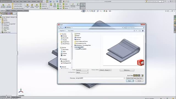Viewport: 176px width, 99px height.
Task: Click the References... button
Action: [127, 70]
